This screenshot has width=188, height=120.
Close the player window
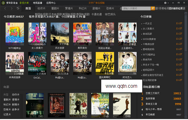pos(184,3)
